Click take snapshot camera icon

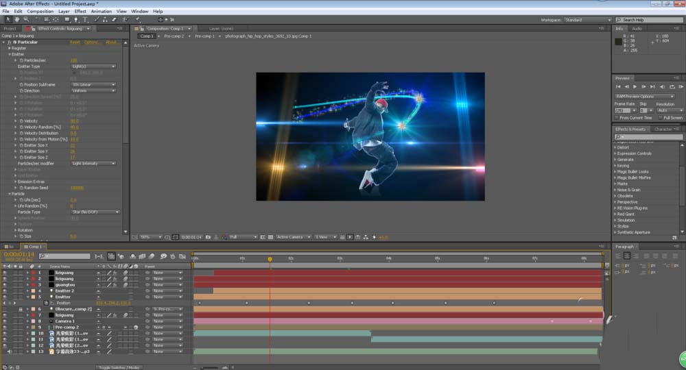208,237
